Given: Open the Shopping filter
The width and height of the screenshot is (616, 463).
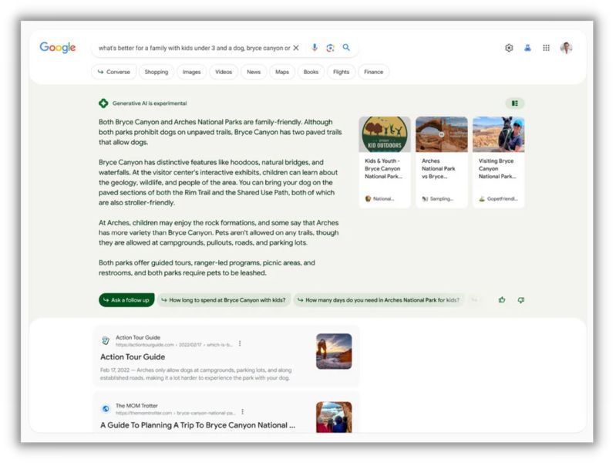Looking at the screenshot, I should tap(157, 72).
